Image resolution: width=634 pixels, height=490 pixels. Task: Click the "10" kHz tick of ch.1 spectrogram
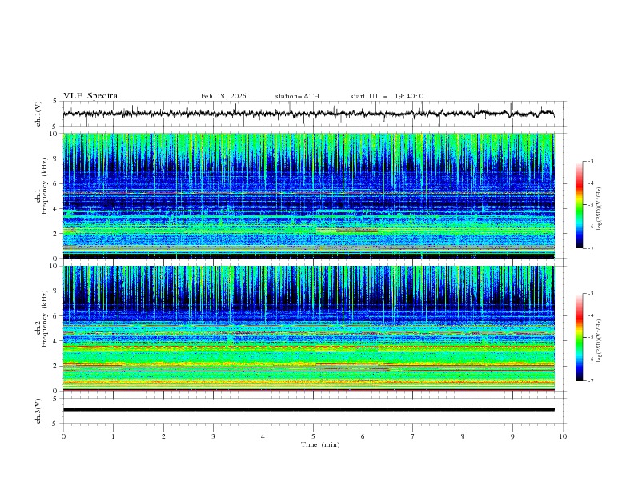(x=55, y=134)
